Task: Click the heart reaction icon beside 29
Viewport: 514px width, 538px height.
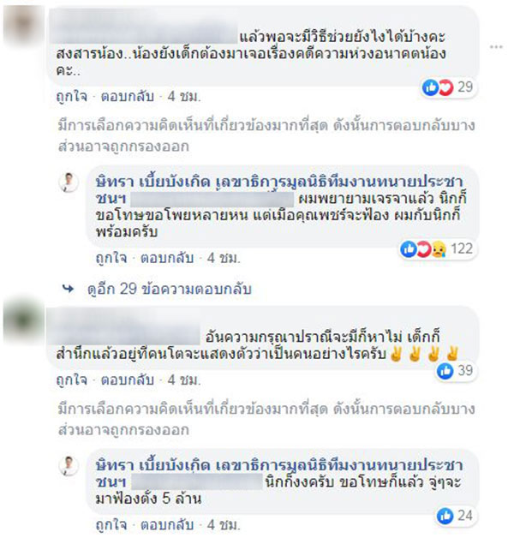Action: coord(445,87)
